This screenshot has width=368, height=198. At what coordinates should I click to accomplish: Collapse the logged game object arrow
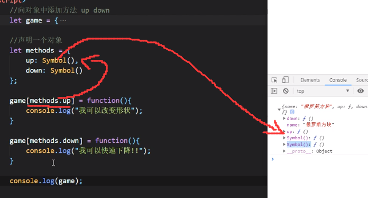pos(279,110)
